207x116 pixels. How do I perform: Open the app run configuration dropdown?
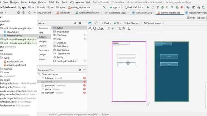click(x=114, y=7)
